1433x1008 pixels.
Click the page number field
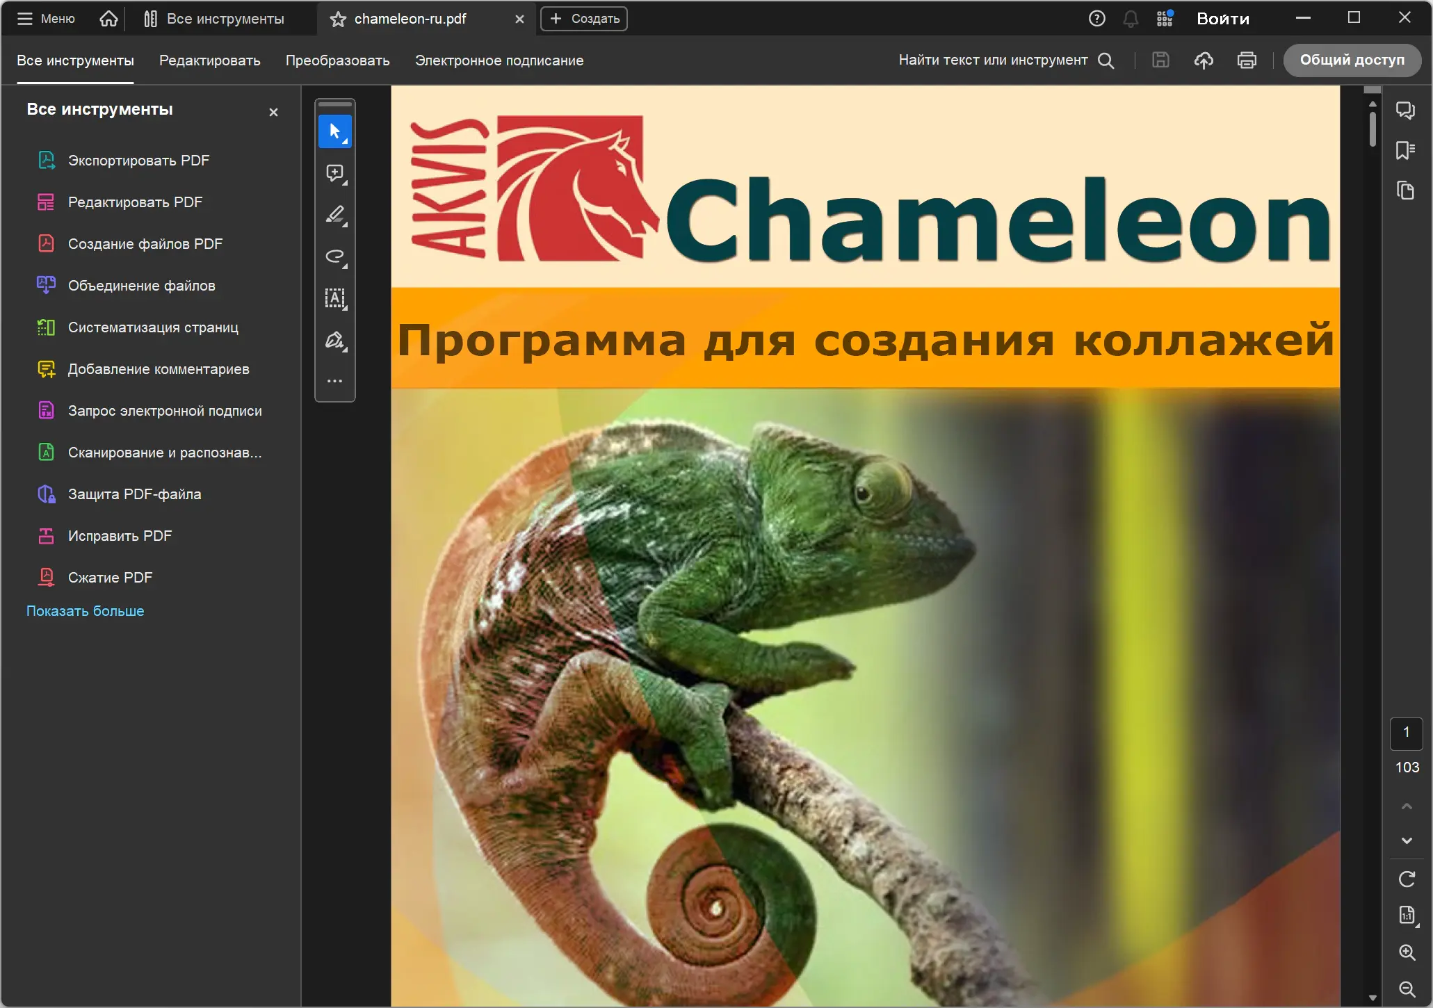[x=1406, y=733]
